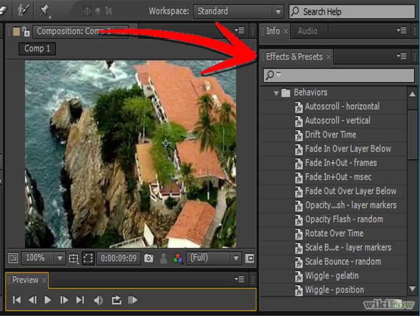Play the composition preview
This screenshot has width=420, height=316.
click(x=48, y=300)
